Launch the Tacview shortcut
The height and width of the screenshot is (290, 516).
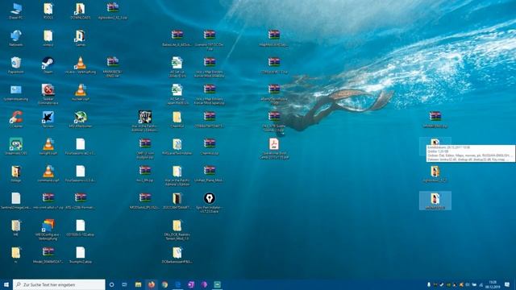point(48,119)
